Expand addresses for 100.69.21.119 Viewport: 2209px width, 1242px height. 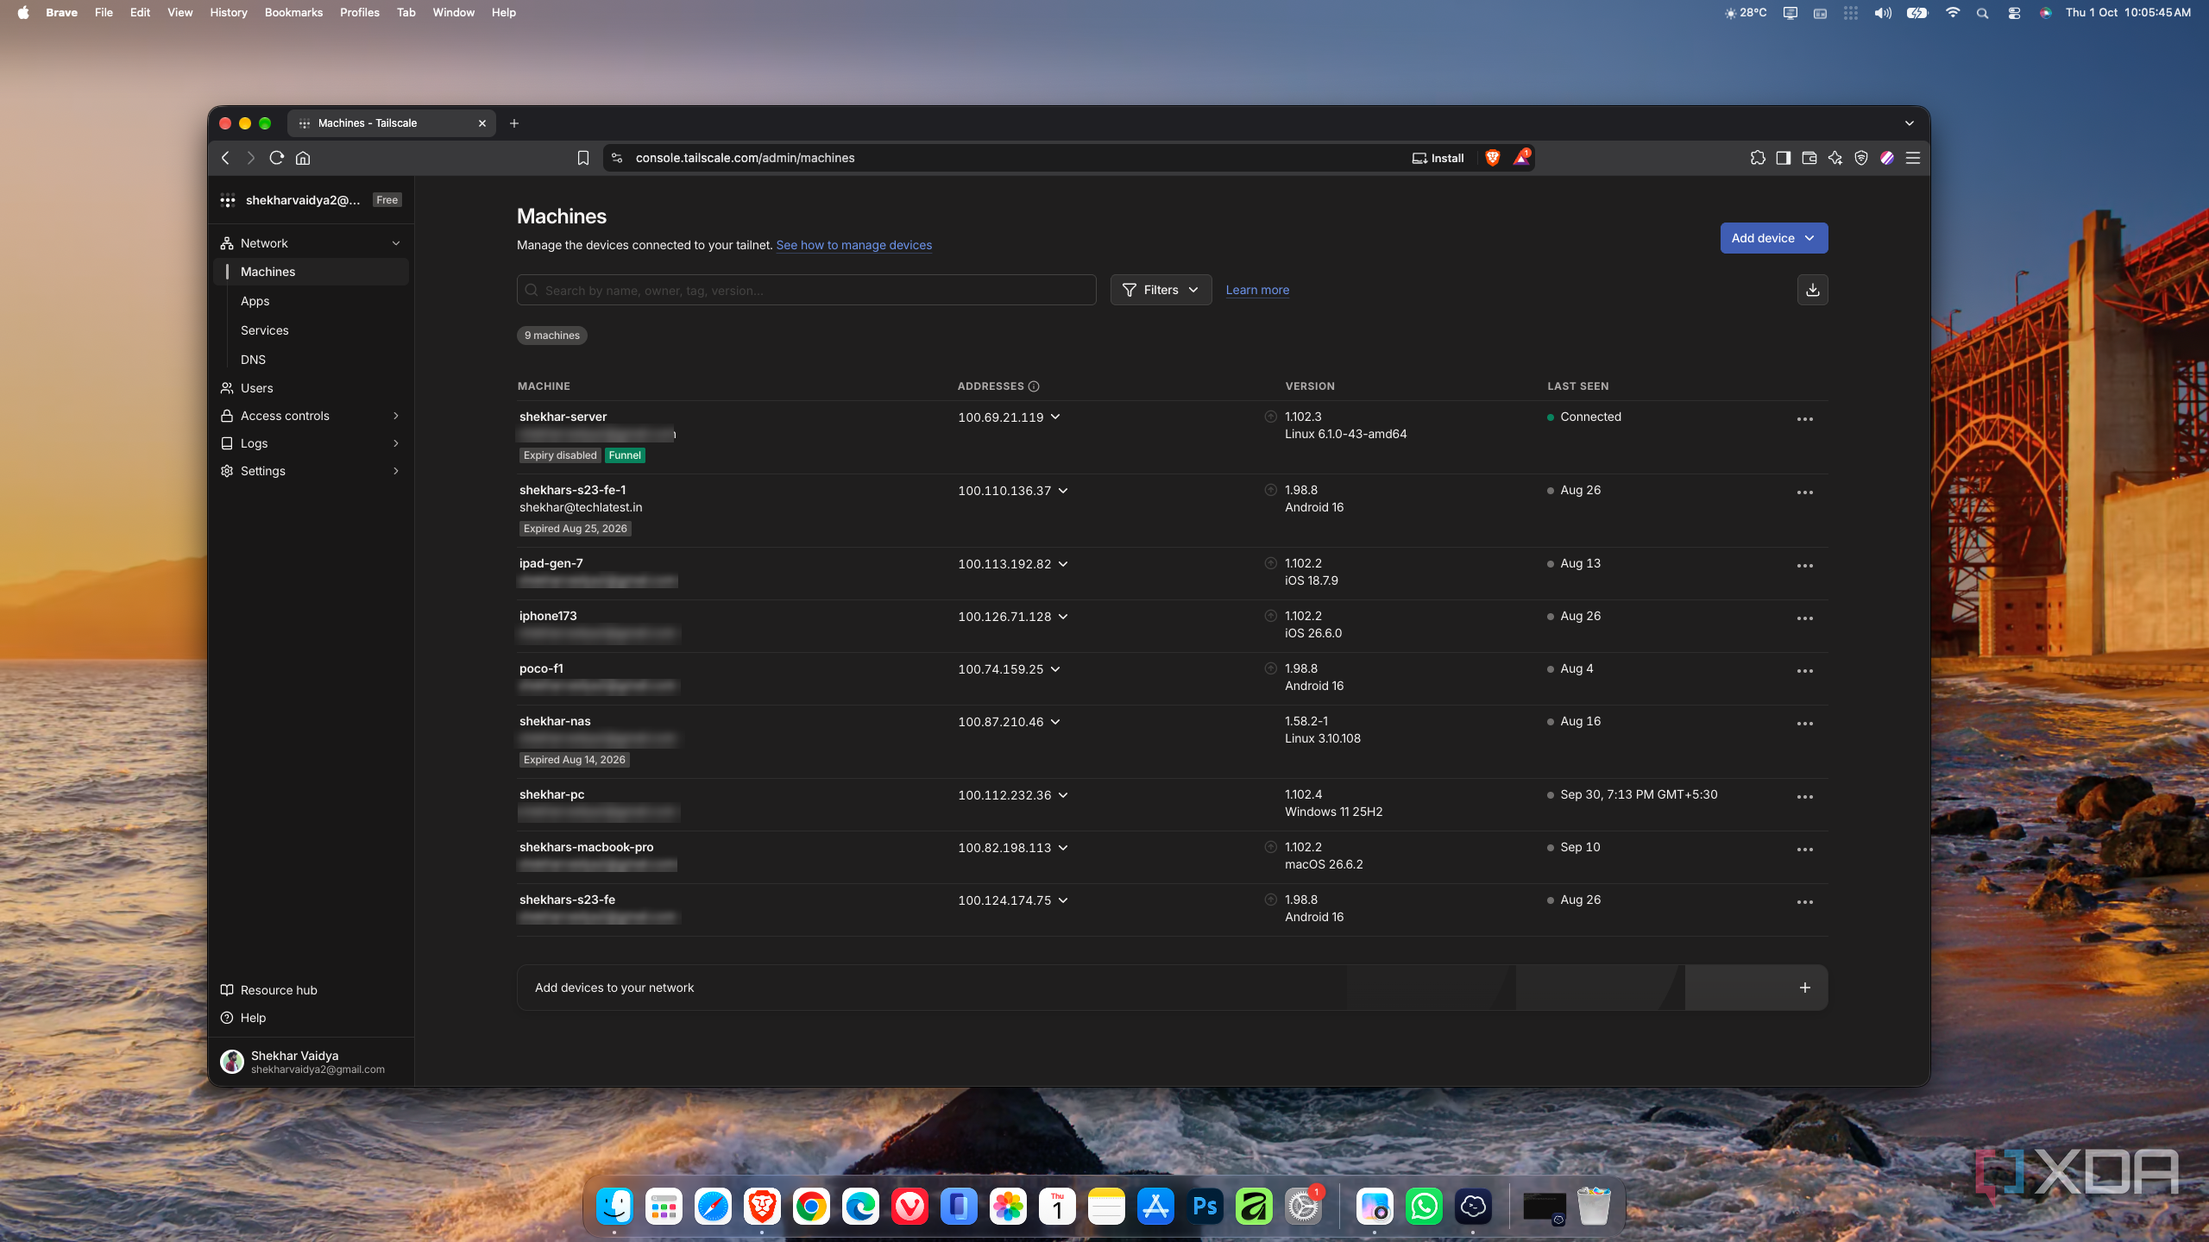[x=1054, y=417]
